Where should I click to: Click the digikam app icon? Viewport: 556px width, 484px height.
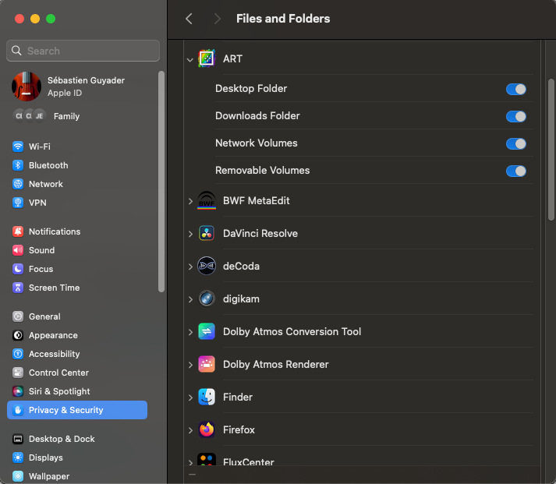pyautogui.click(x=207, y=299)
